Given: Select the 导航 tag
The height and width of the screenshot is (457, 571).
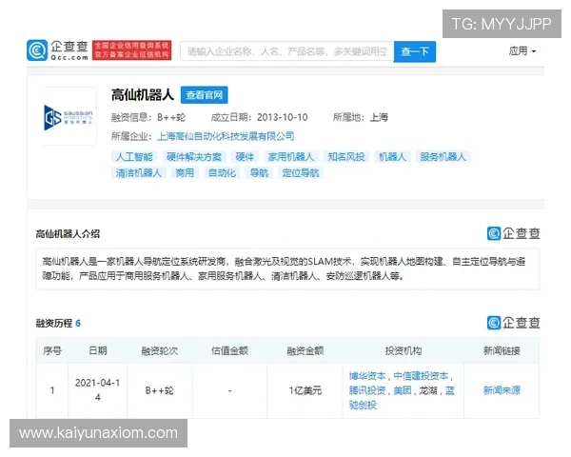Looking at the screenshot, I should (259, 172).
